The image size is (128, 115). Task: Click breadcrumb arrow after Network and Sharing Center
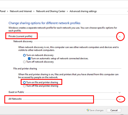pyautogui.click(x=67, y=11)
